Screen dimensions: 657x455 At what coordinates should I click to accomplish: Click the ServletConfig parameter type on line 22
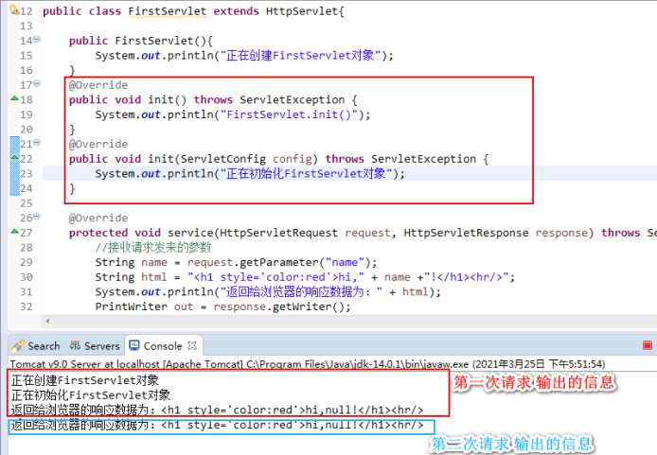point(223,159)
